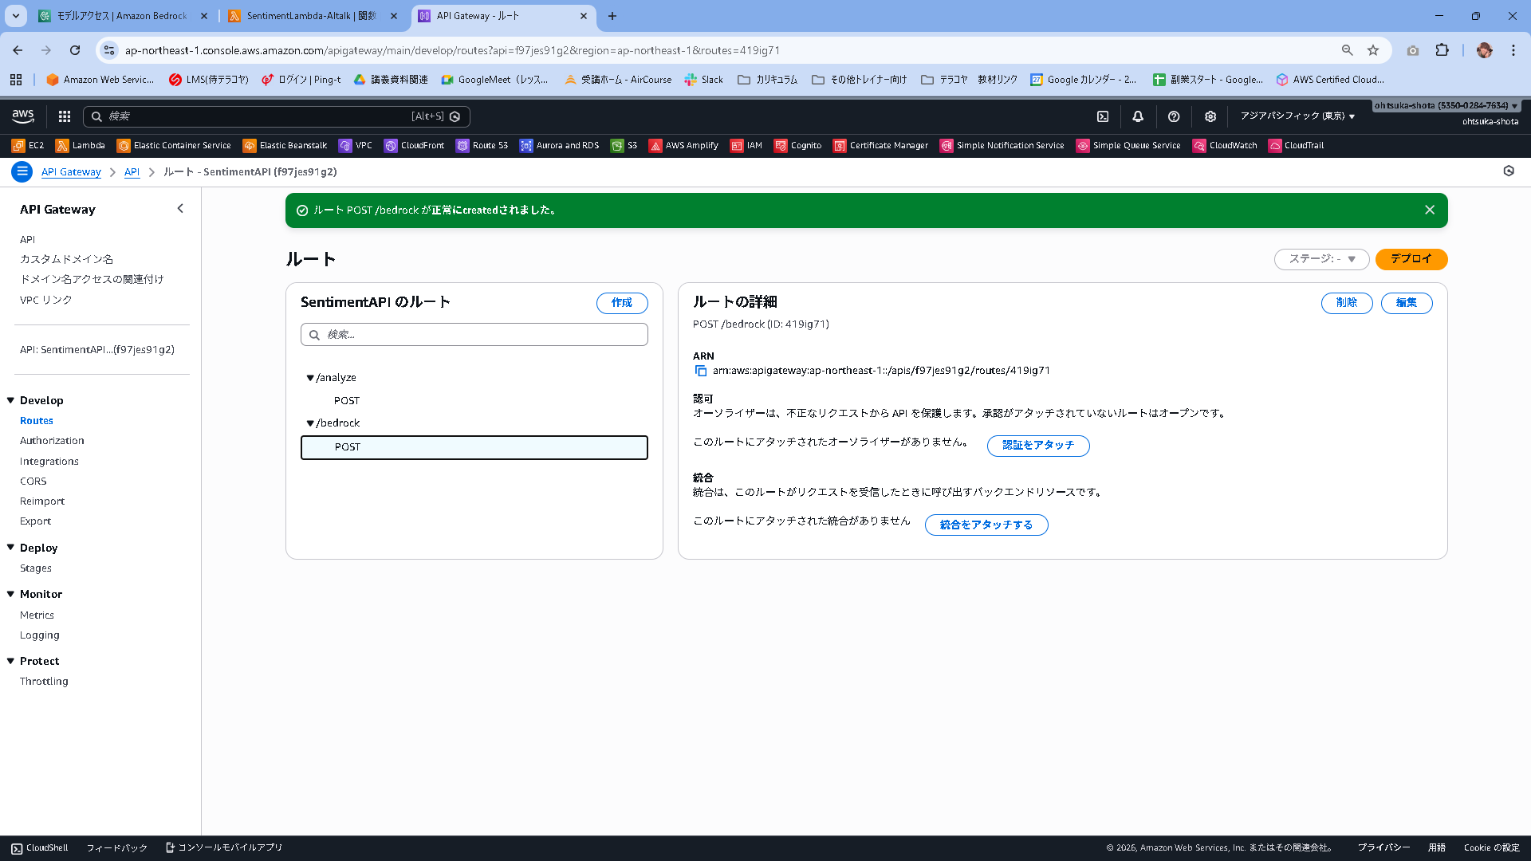This screenshot has height=861, width=1531.
Task: Click the デプロイ deploy button
Action: coord(1411,259)
